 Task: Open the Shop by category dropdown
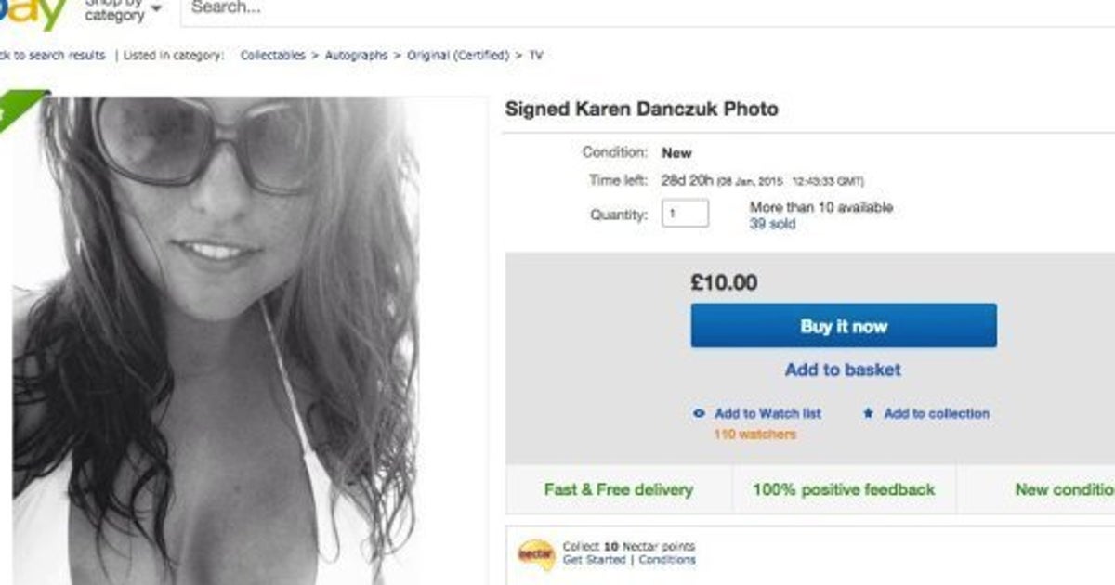[x=123, y=11]
